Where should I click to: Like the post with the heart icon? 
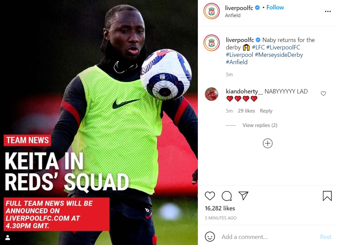(x=210, y=196)
